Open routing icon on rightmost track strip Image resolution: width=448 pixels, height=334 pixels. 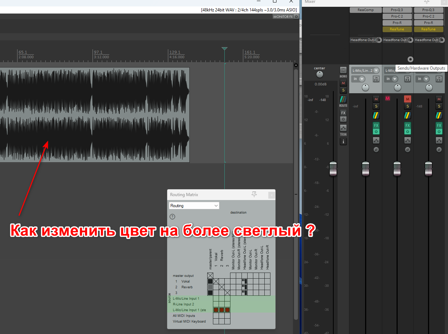pos(439,115)
